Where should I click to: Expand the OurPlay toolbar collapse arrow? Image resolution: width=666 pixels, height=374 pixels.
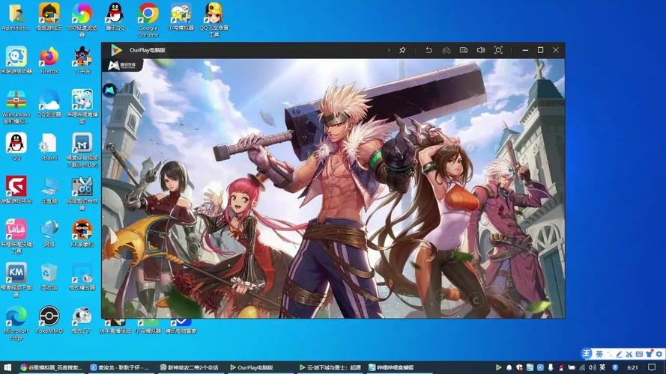point(389,50)
